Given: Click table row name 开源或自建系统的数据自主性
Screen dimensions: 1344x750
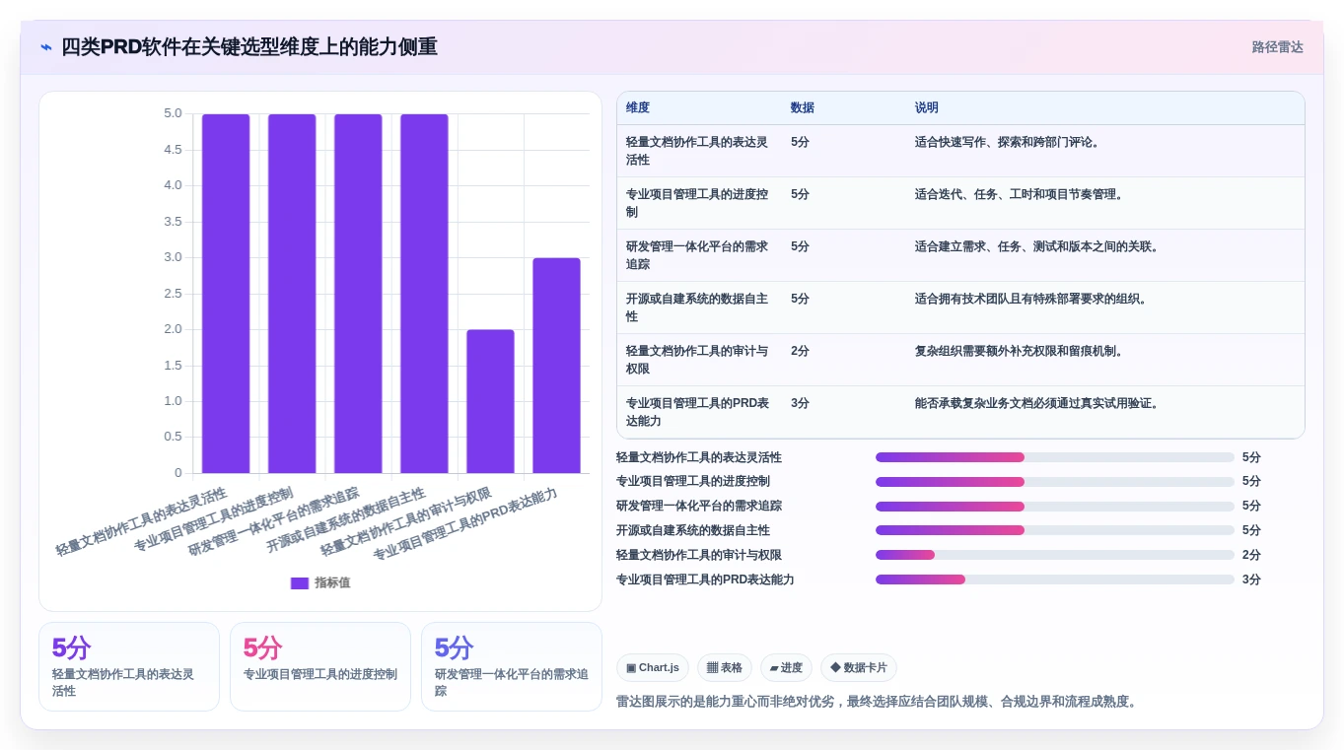Looking at the screenshot, I should [697, 307].
